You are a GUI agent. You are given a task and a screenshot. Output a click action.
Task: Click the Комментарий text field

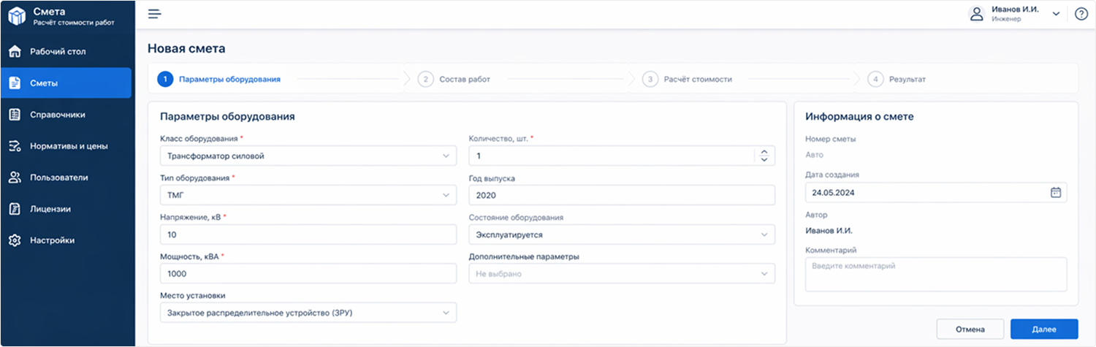pos(935,274)
